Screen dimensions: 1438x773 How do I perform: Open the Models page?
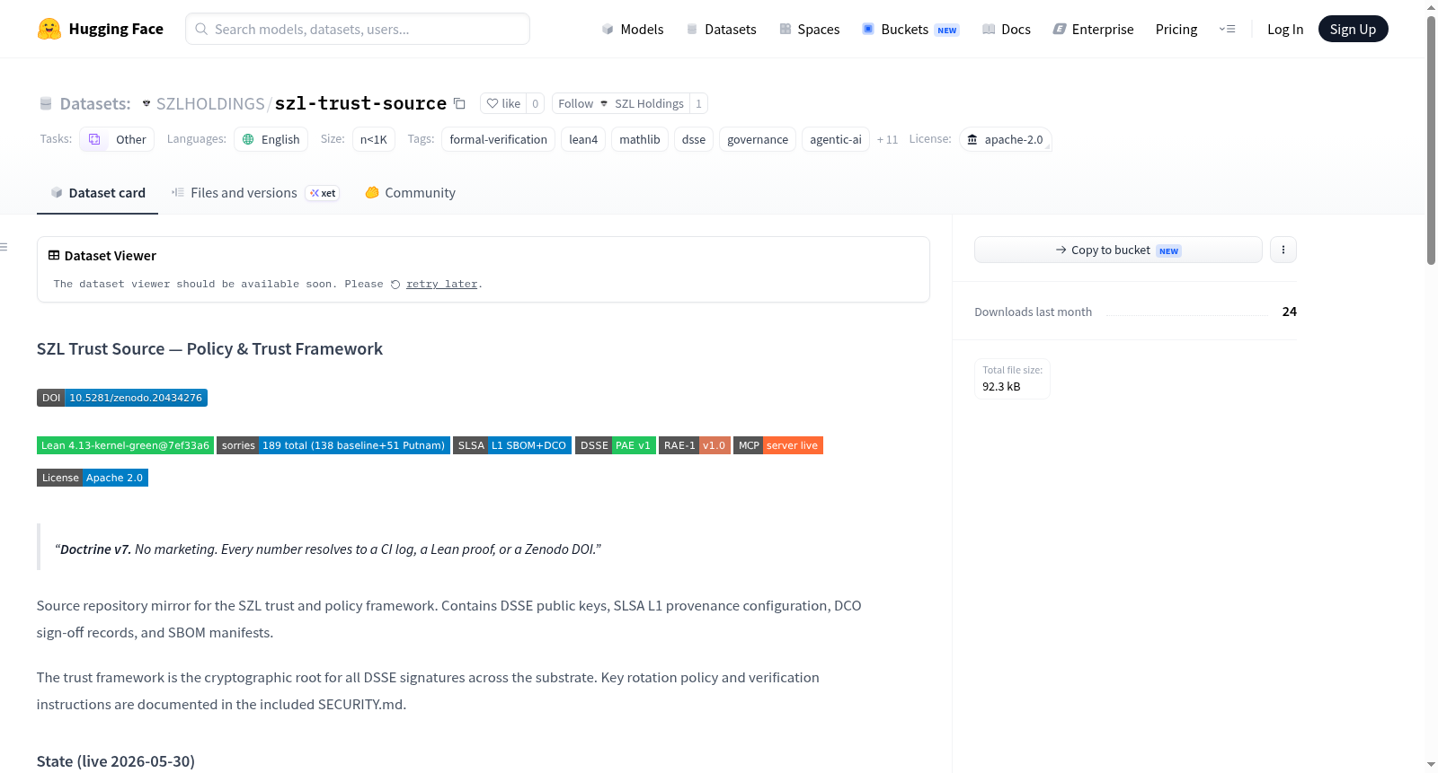633,30
